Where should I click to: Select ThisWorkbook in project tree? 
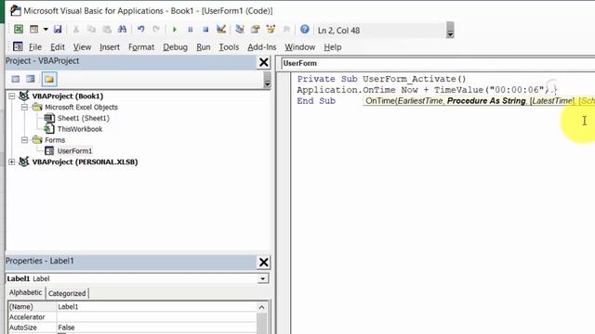coord(80,129)
